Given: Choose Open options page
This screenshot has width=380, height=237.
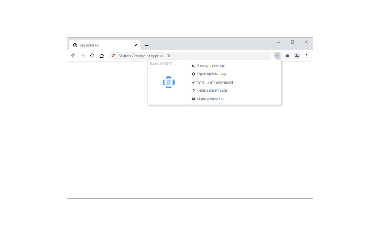Looking at the screenshot, I should point(210,74).
